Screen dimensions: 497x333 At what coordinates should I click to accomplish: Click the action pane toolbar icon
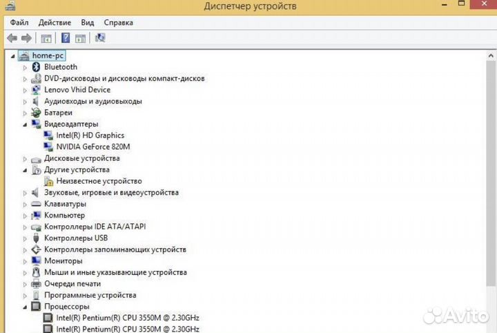tap(81, 39)
